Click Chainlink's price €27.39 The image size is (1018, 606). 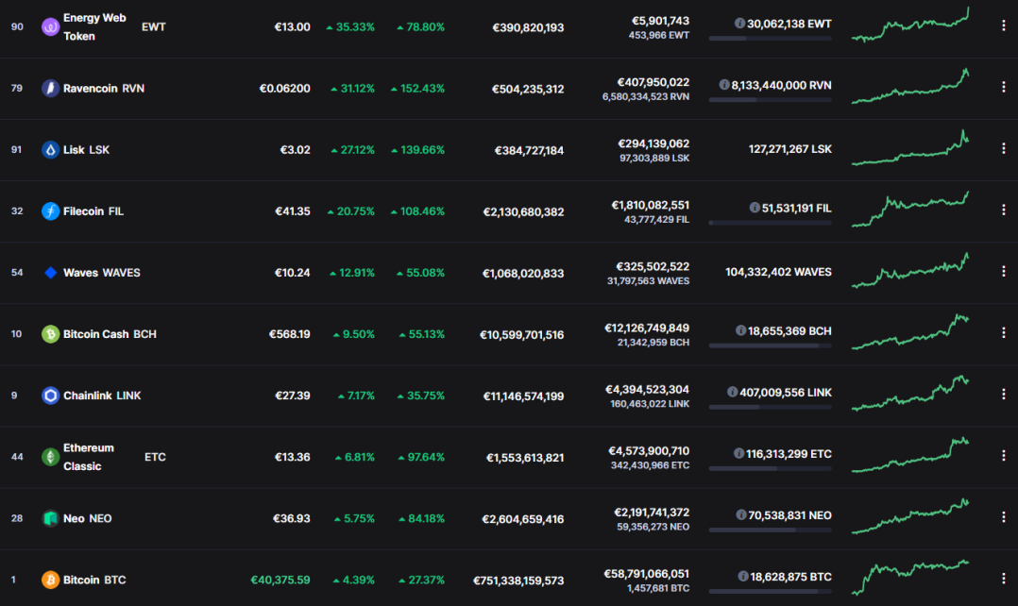[x=292, y=396]
